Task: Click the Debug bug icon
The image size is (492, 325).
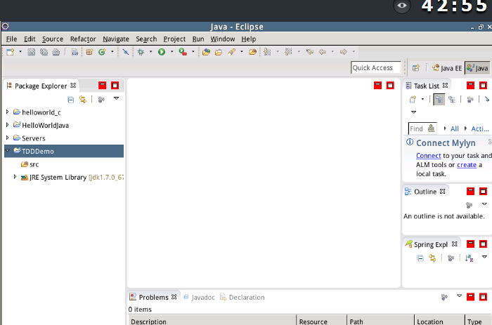Action: pos(141,52)
